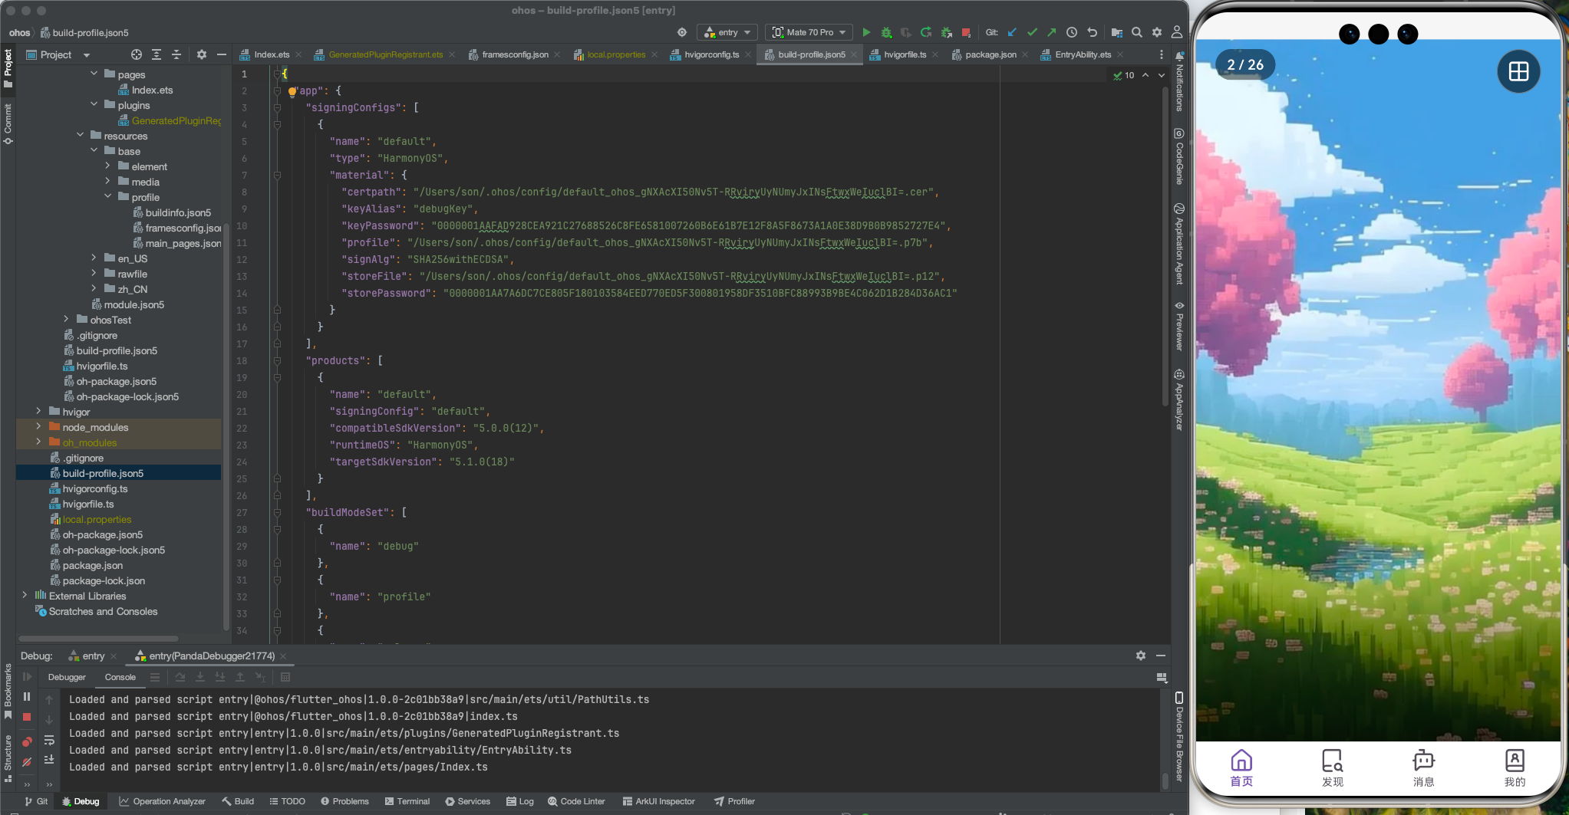Expand the ohosTest folder
This screenshot has height=815, width=1569.
coord(66,319)
